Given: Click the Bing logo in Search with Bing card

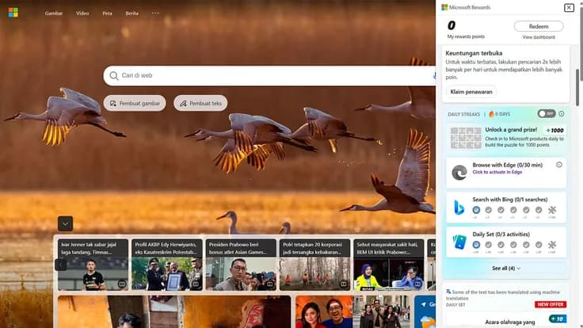Looking at the screenshot, I should [x=459, y=207].
